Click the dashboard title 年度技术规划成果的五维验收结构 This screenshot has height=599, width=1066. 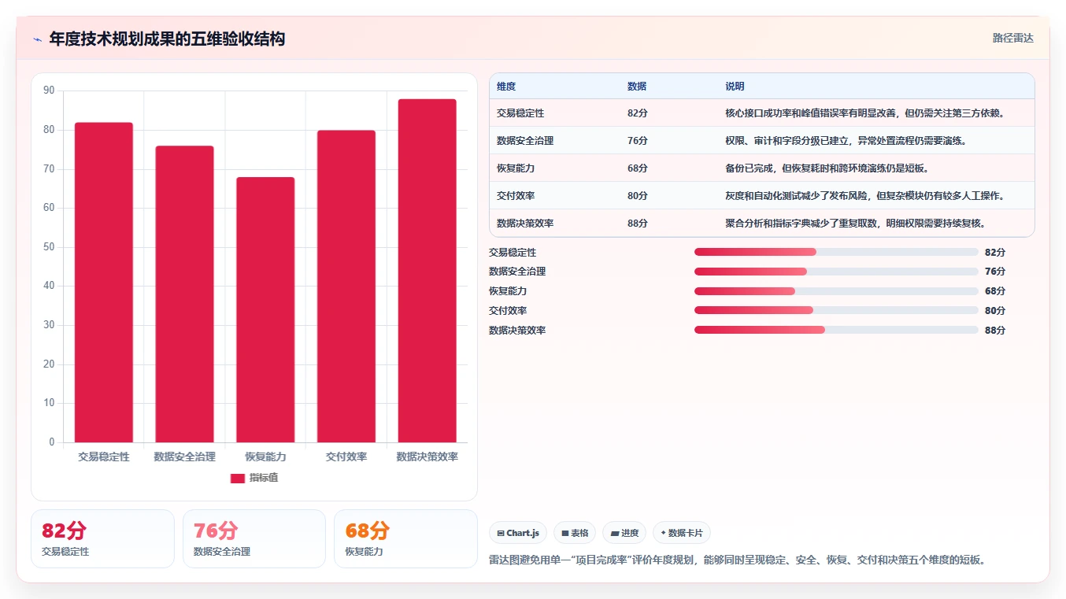tap(167, 39)
